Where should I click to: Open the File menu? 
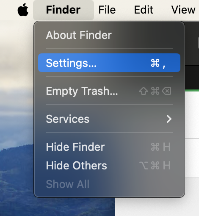[x=107, y=10]
